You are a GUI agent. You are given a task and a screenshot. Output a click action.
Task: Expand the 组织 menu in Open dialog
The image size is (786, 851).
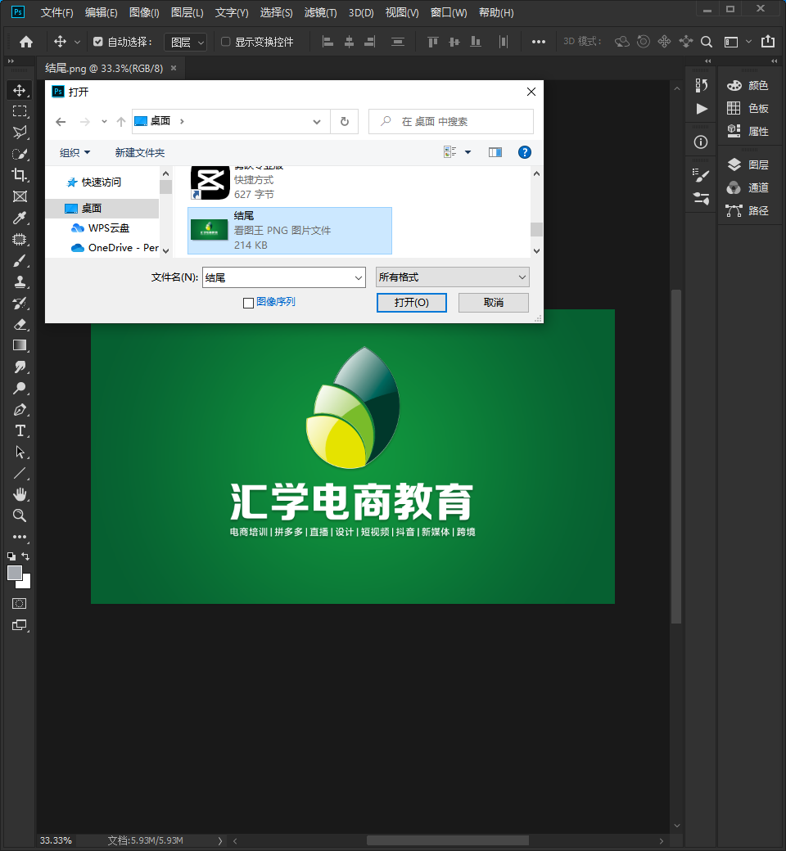coord(75,152)
